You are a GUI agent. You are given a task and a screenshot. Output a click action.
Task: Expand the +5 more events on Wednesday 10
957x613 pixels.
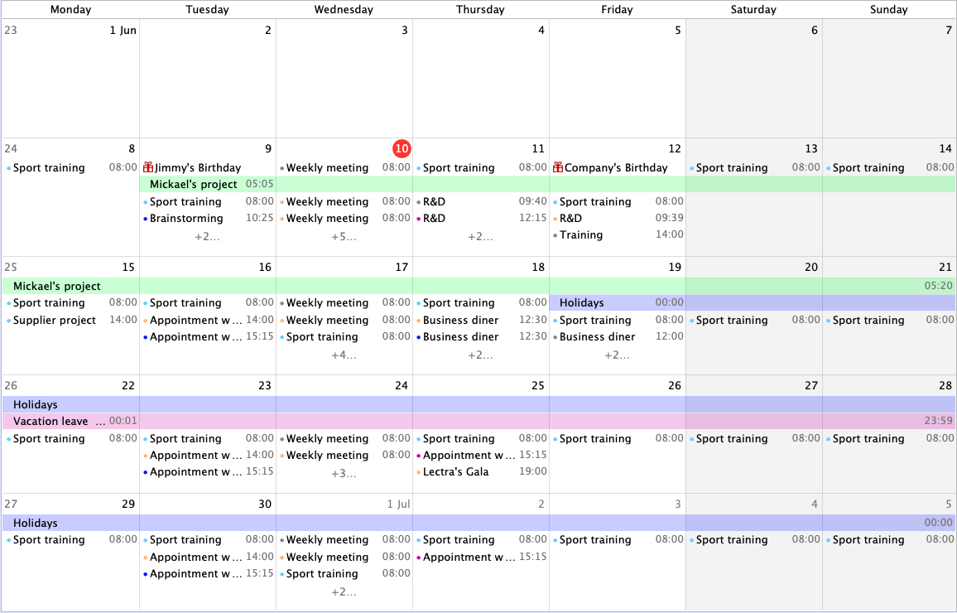344,236
